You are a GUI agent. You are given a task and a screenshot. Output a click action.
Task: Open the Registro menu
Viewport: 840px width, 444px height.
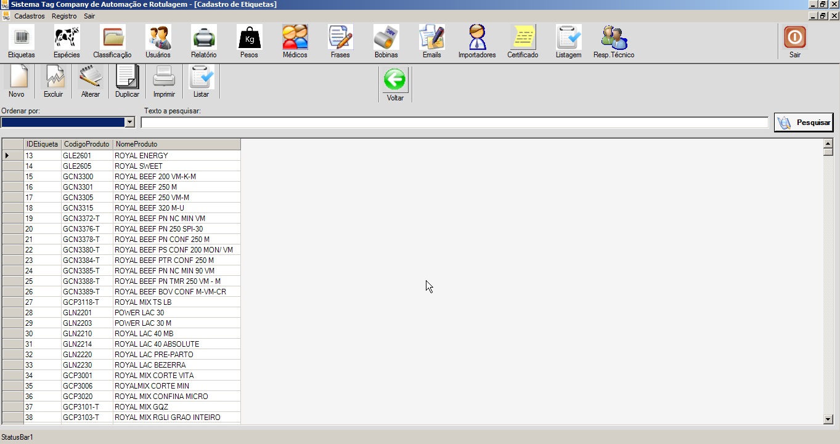point(64,16)
